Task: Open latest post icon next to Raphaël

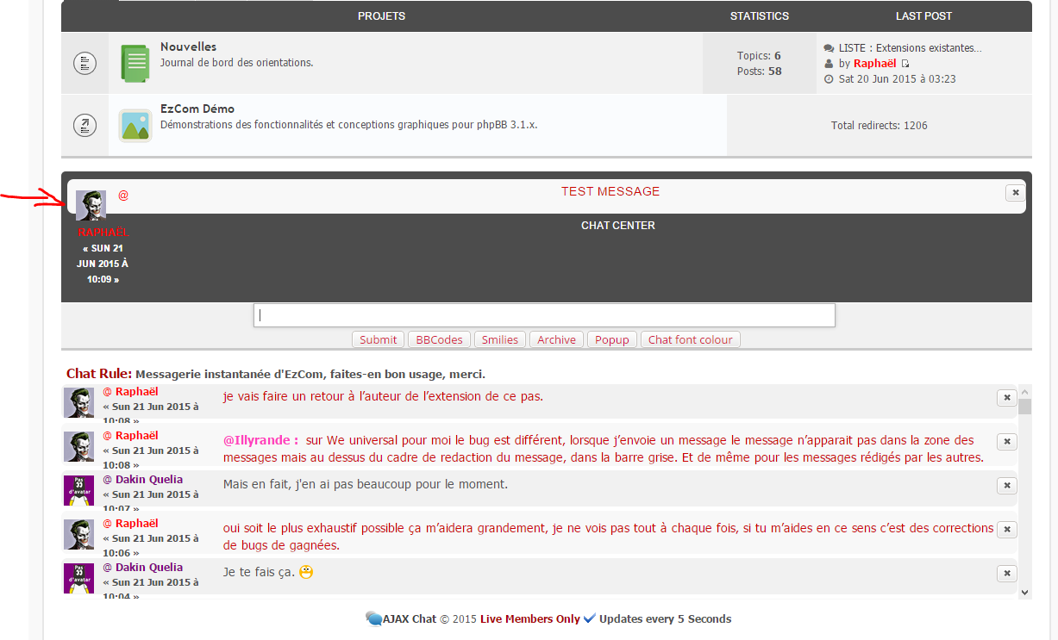Action: (905, 64)
